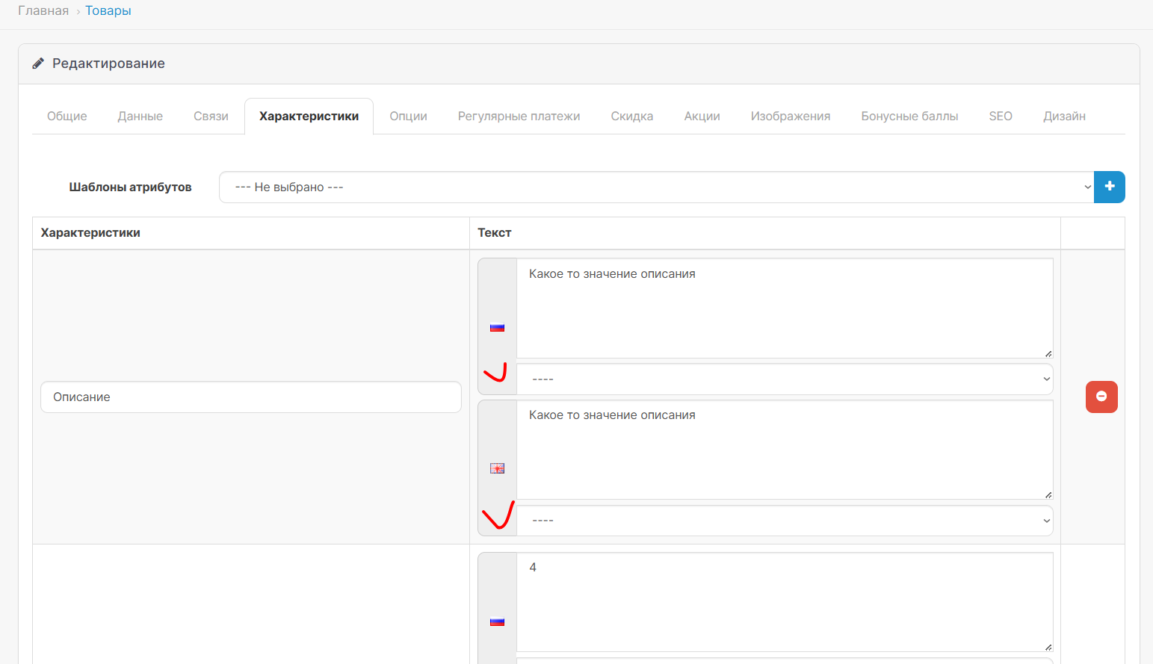Follow the Товары breadcrumb link
Viewport: 1153px width, 664px height.
108,11
